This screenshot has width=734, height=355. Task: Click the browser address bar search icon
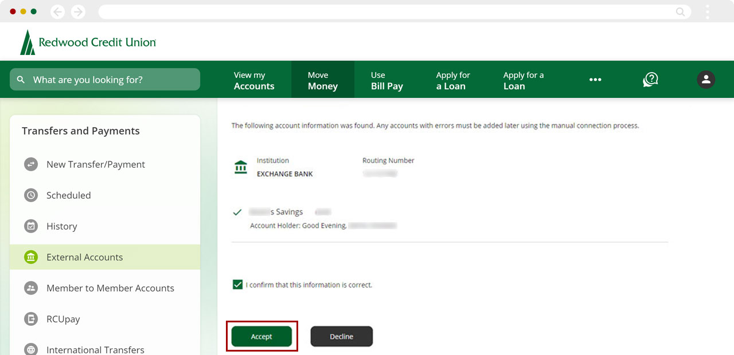click(680, 11)
